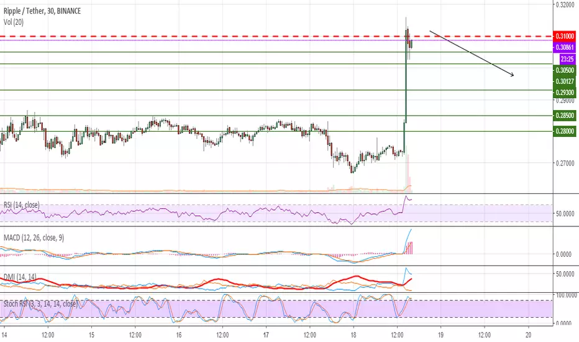This screenshot has height=342, width=579.
Task: Select the MACD (12, 26, close, 9) label
Action: click(x=34, y=238)
